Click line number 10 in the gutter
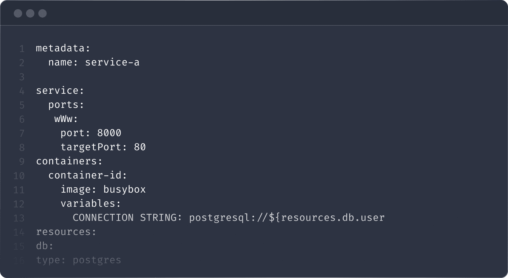508x278 pixels. [19, 176]
